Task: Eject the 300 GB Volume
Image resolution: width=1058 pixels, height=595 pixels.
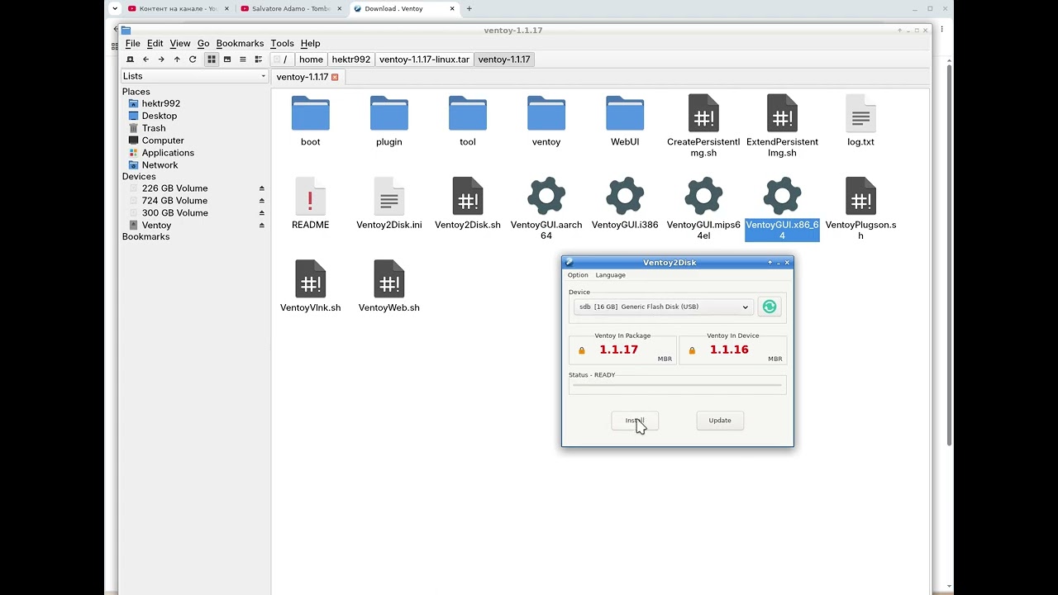Action: [262, 213]
